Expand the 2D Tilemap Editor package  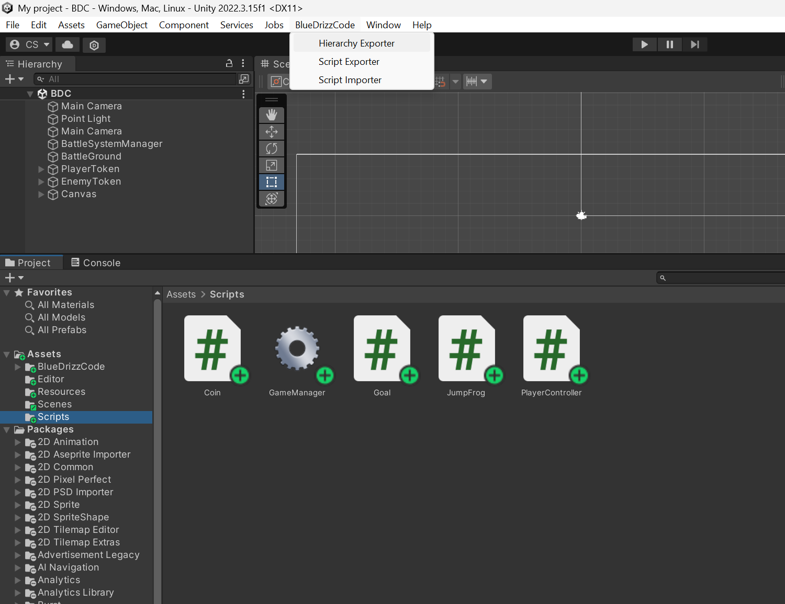pyautogui.click(x=18, y=530)
